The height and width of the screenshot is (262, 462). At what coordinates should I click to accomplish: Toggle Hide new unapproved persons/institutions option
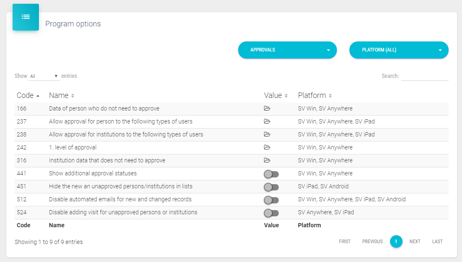point(271,187)
